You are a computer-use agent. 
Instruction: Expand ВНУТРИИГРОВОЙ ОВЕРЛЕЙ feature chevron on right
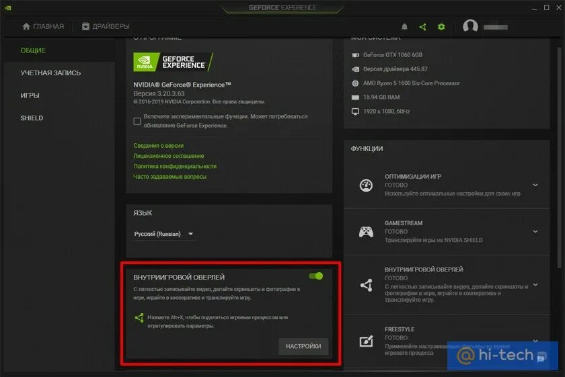535,285
